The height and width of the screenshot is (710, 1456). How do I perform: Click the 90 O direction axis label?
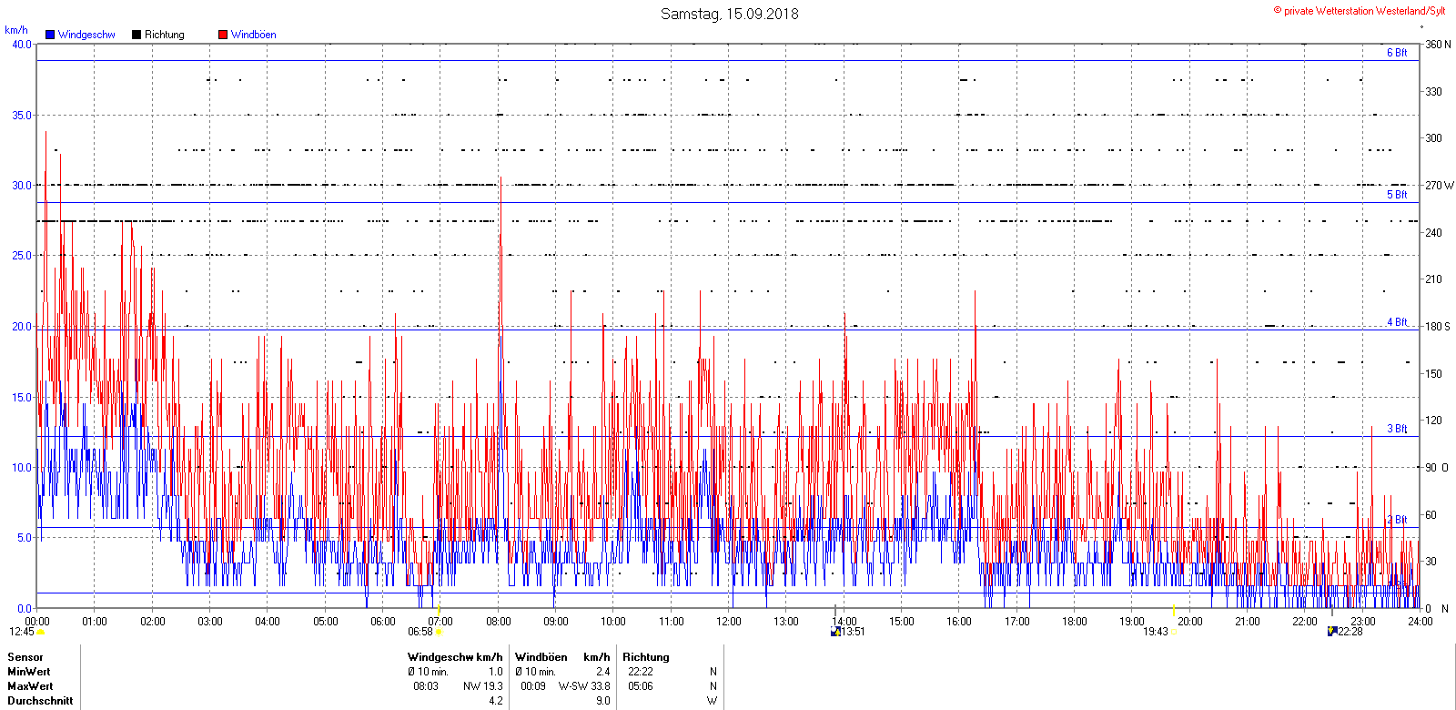(1437, 467)
